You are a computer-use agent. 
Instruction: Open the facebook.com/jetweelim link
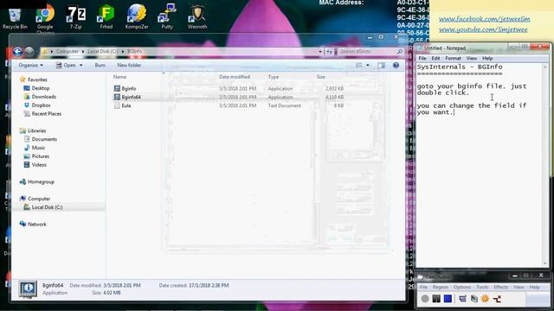[x=485, y=19]
